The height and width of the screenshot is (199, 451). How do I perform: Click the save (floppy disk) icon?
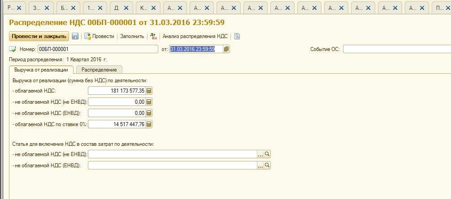tap(75, 36)
